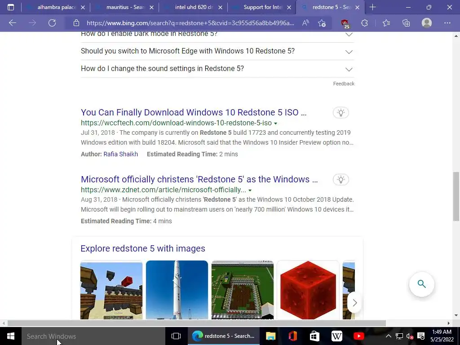Open Task View on taskbar
Viewport: 460px width, 345px height.
tap(176, 336)
